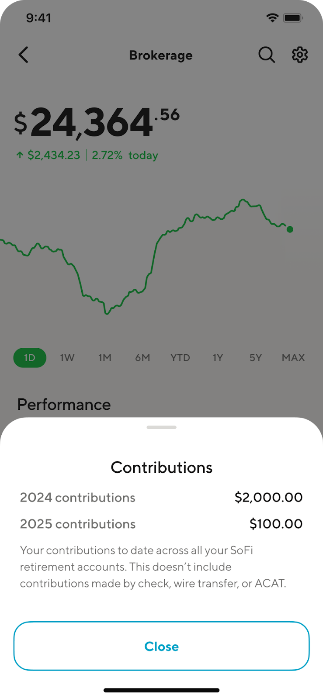The width and height of the screenshot is (323, 699).
Task: Switch chart to 5Y range
Action: [x=255, y=358]
